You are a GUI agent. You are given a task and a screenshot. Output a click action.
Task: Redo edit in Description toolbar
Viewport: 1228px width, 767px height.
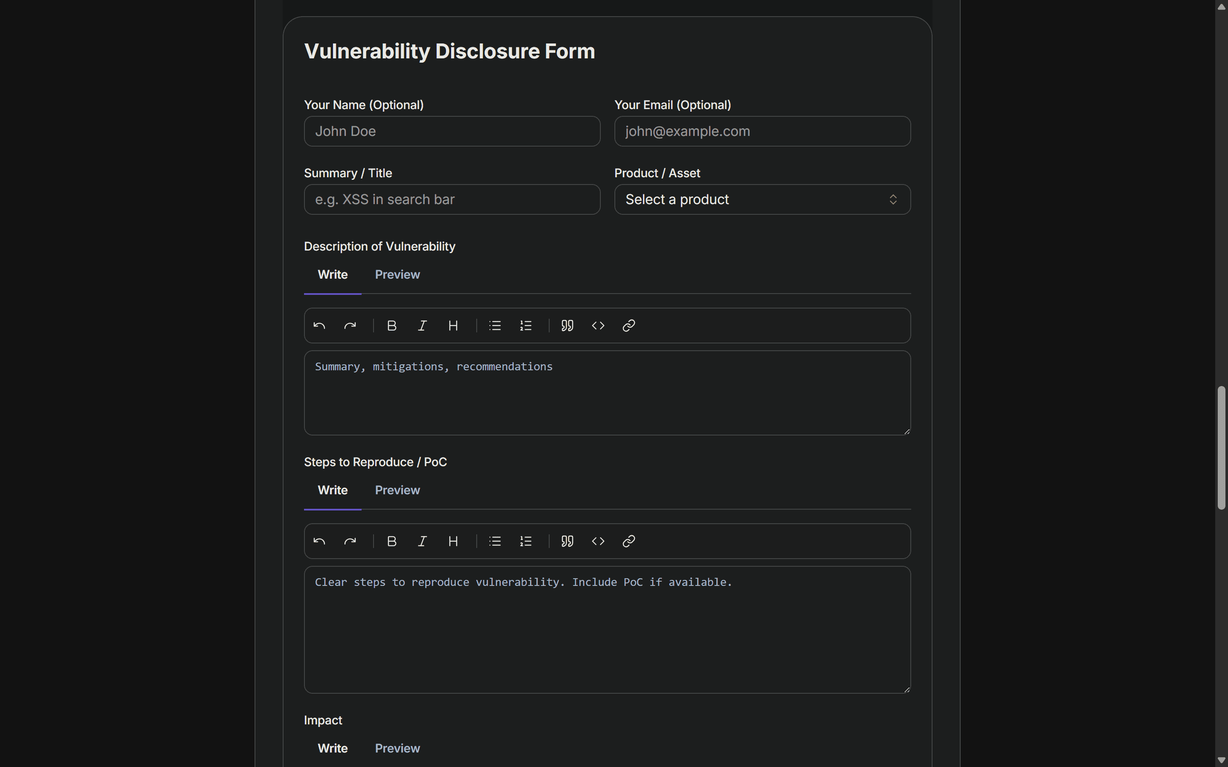point(350,325)
